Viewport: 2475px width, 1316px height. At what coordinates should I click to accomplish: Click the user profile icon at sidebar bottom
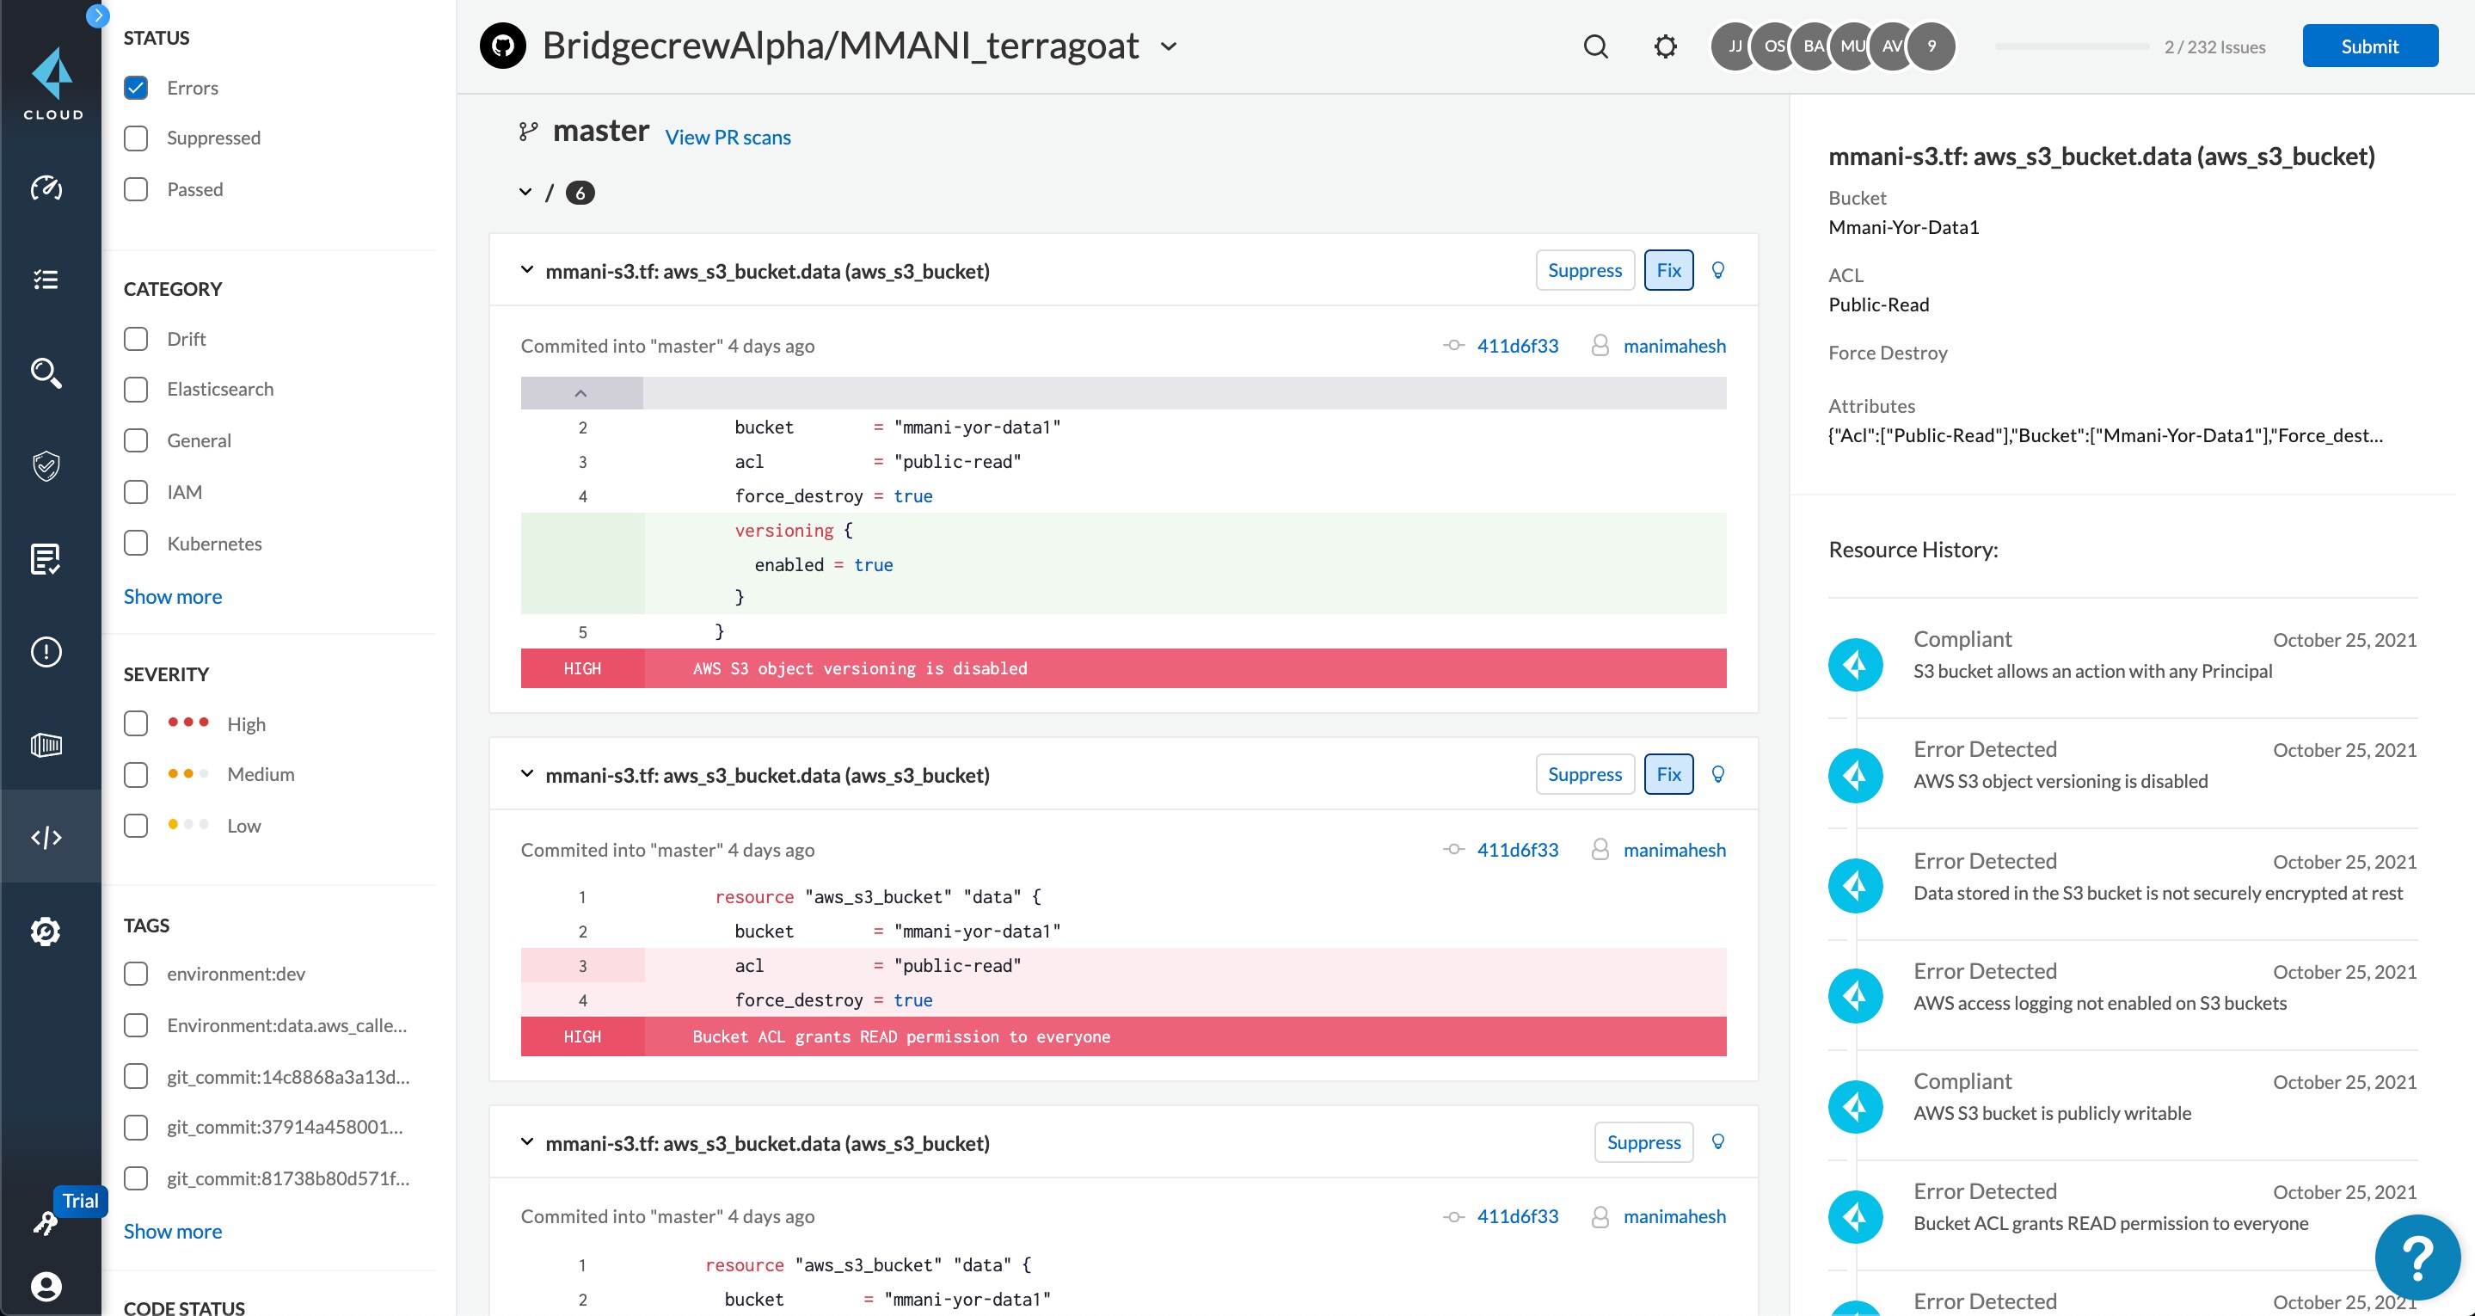tap(46, 1285)
